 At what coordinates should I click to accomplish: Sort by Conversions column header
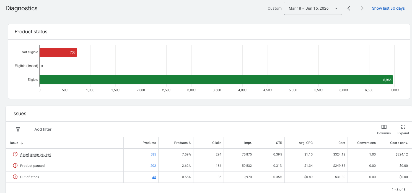(366, 143)
